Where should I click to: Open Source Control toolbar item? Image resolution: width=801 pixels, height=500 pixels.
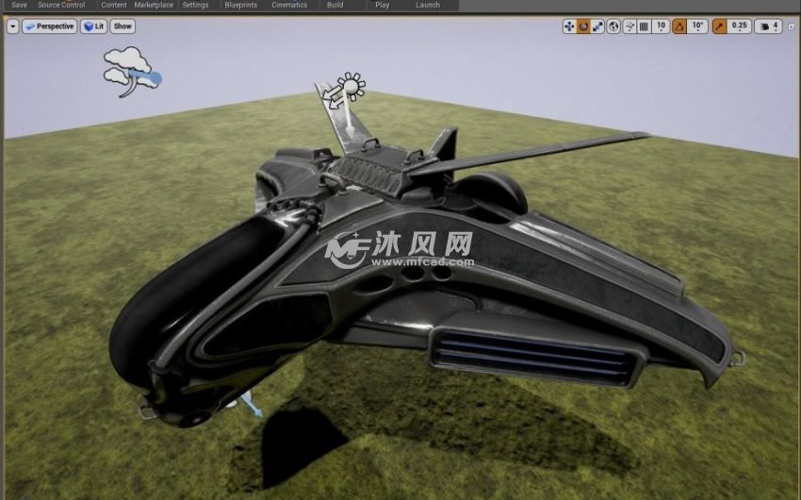coord(61,5)
